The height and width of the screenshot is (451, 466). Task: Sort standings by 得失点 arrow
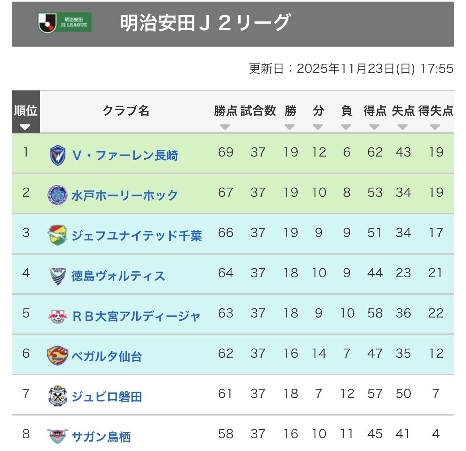(x=435, y=127)
